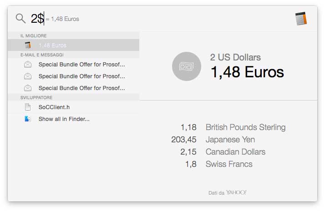Pick the Swiss Francs conversion line
The image size is (325, 211).
pyautogui.click(x=229, y=164)
